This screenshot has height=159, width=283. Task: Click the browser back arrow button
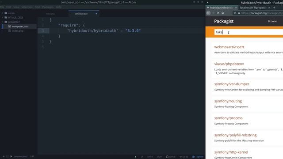[208, 13]
